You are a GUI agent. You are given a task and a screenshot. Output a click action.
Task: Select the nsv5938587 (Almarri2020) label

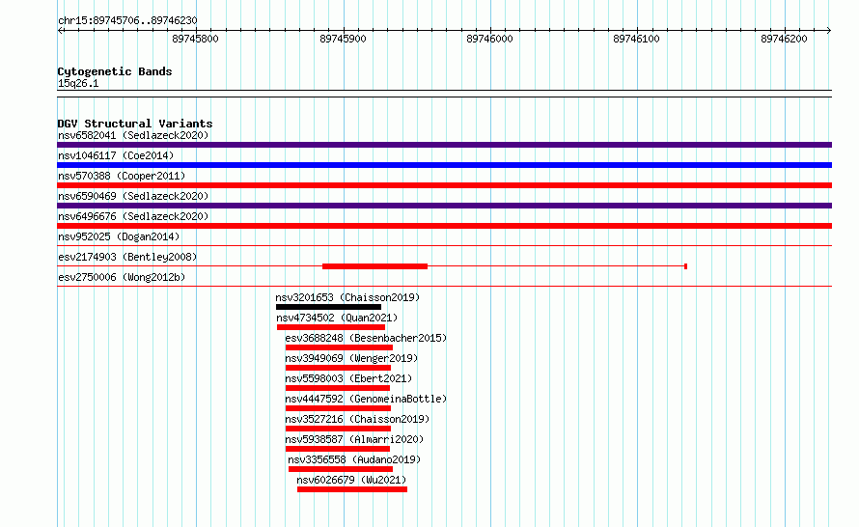coord(354,439)
